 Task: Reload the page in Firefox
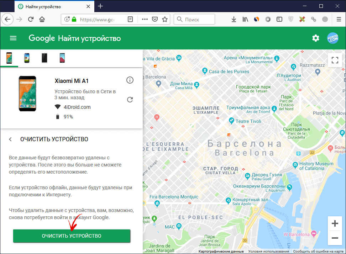(x=31, y=19)
